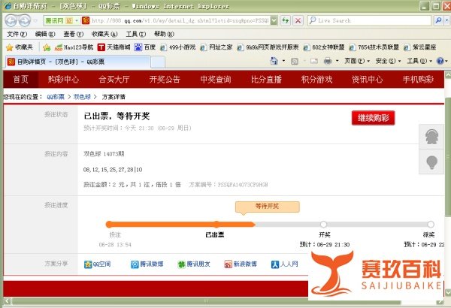Click the 双色球 breadcrumb link

tap(82, 97)
